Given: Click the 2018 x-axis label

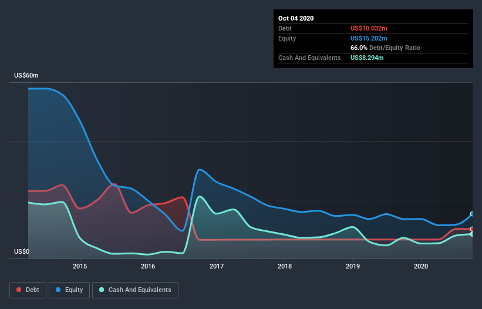Looking at the screenshot, I should [x=285, y=266].
